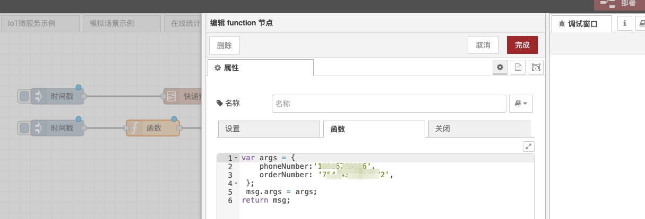Click the function node in the flow
This screenshot has width=645, height=219.
pyautogui.click(x=153, y=128)
